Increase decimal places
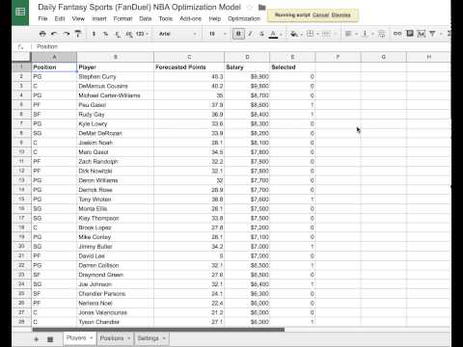 click(x=129, y=34)
